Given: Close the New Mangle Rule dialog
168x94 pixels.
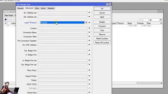Looking at the screenshot, I should tap(110, 4).
